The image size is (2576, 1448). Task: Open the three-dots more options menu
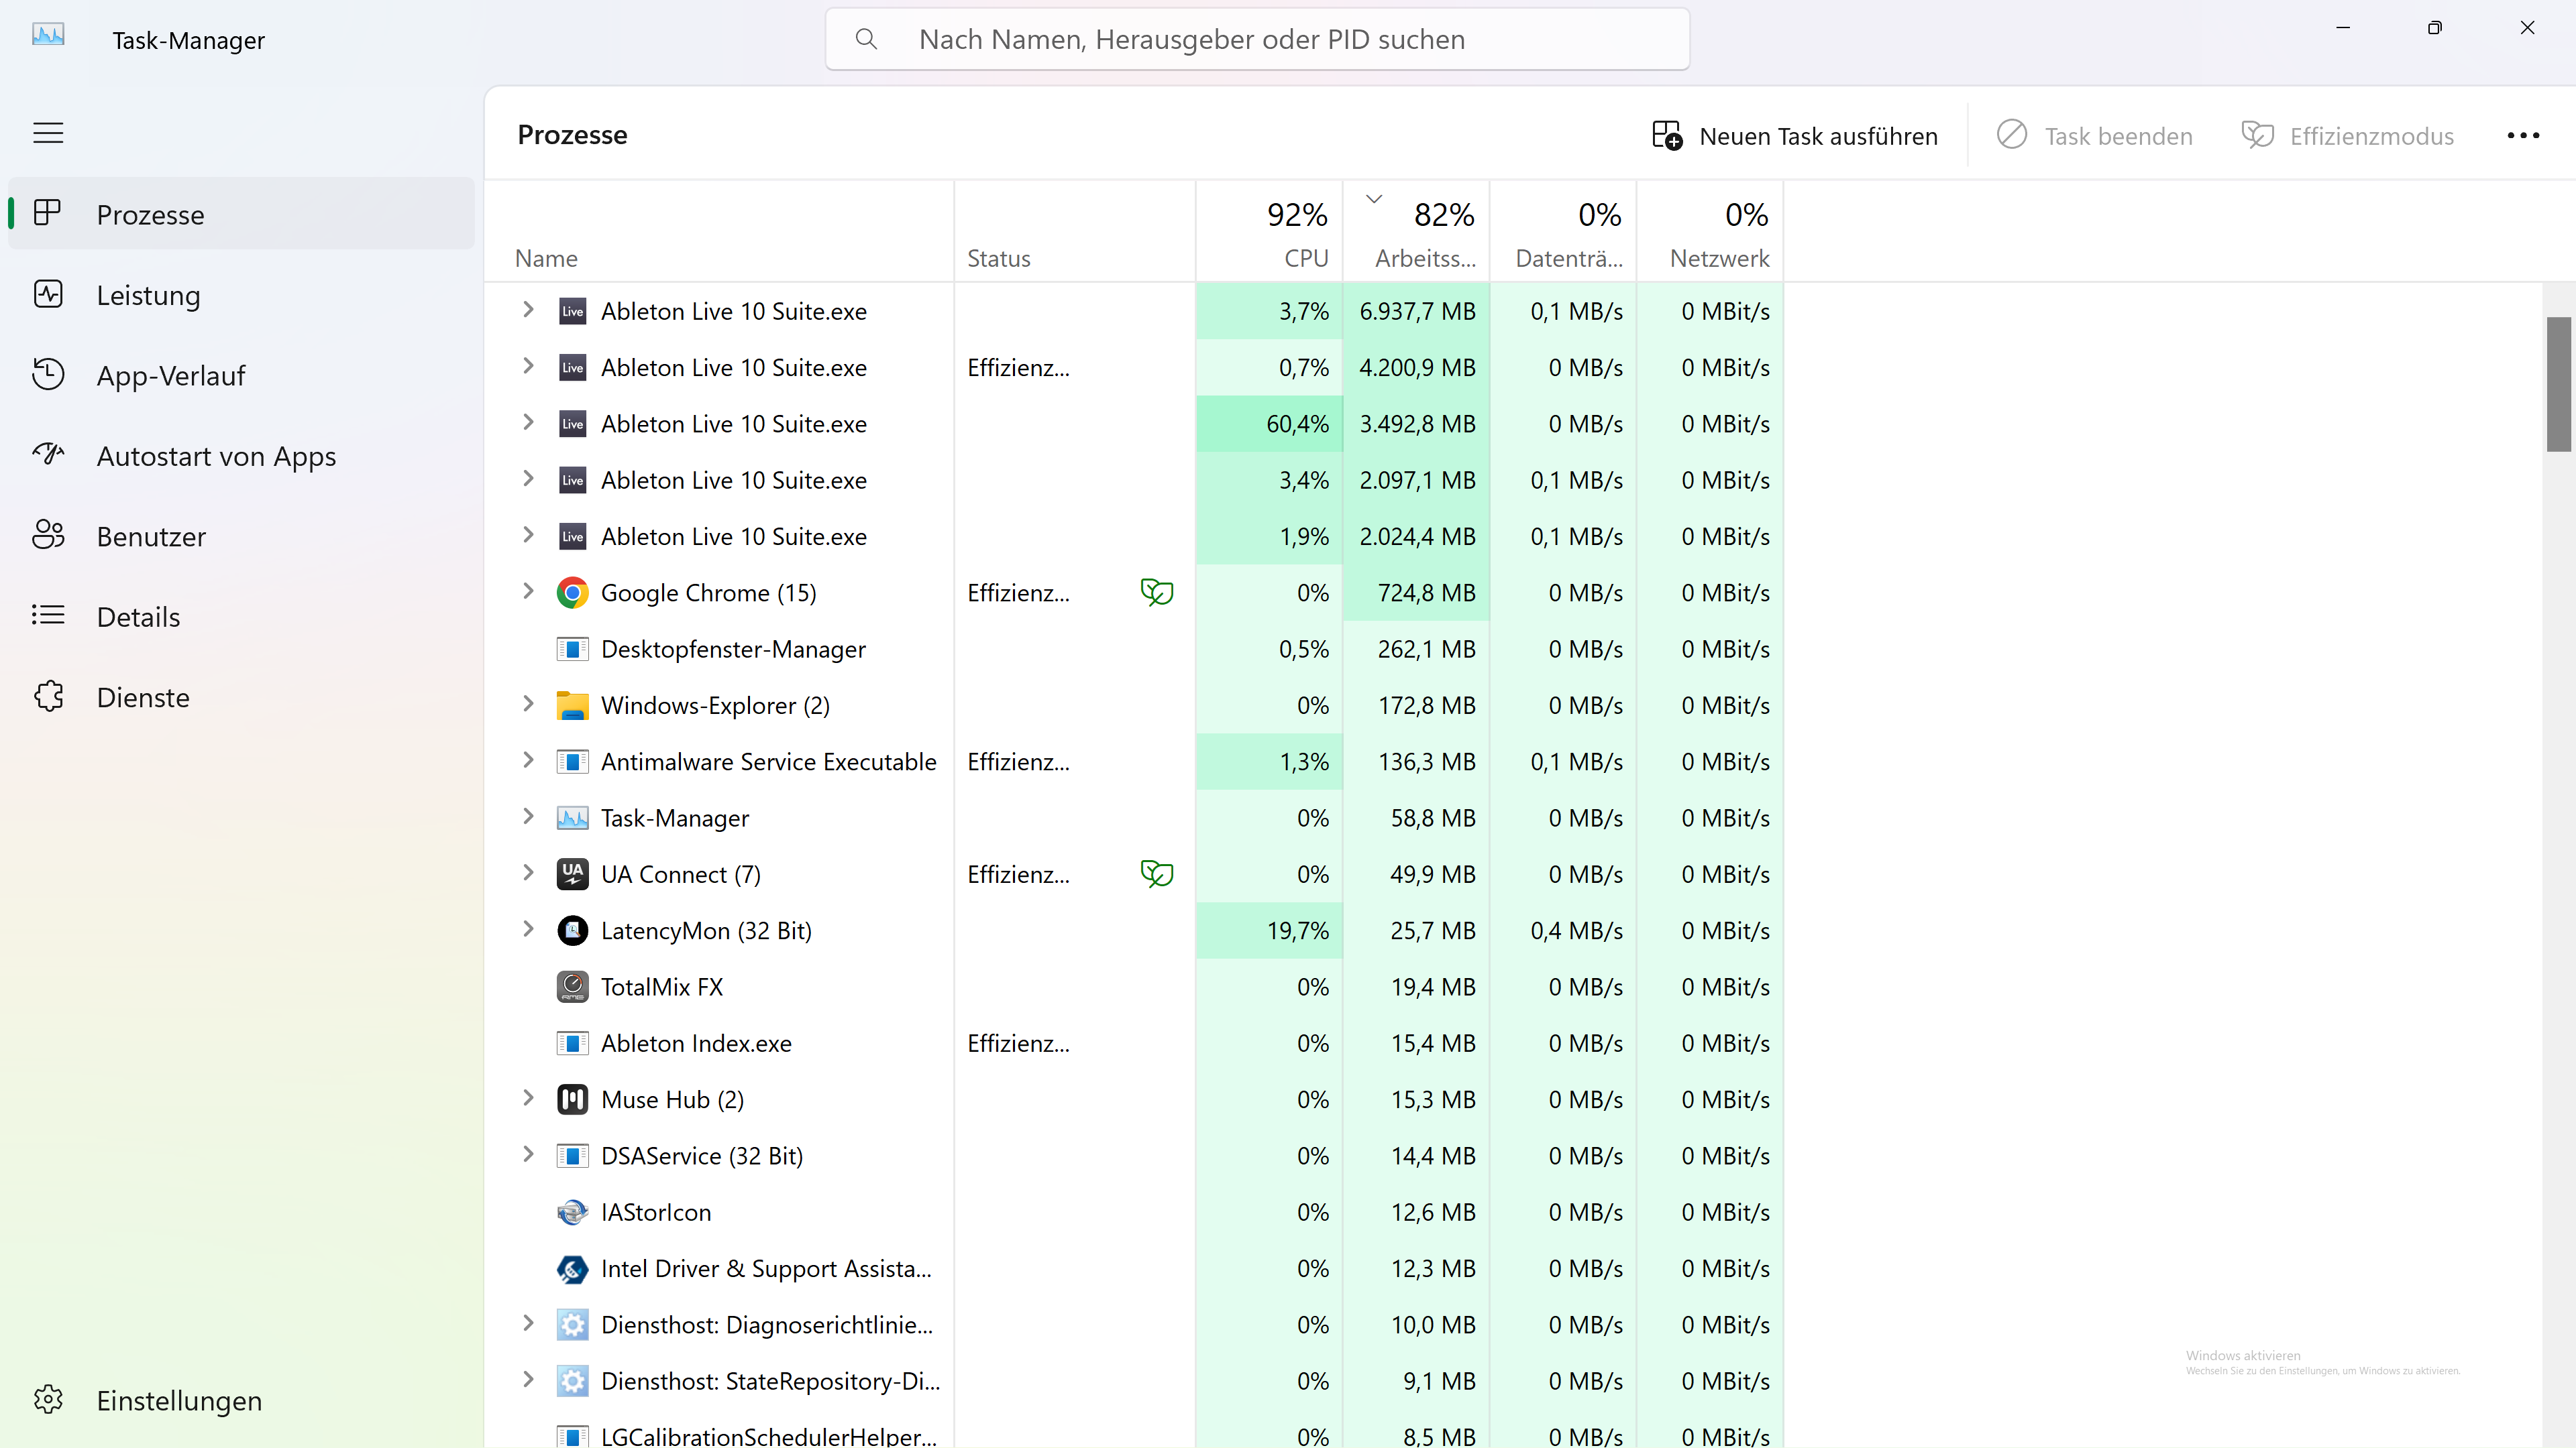pos(2523,136)
